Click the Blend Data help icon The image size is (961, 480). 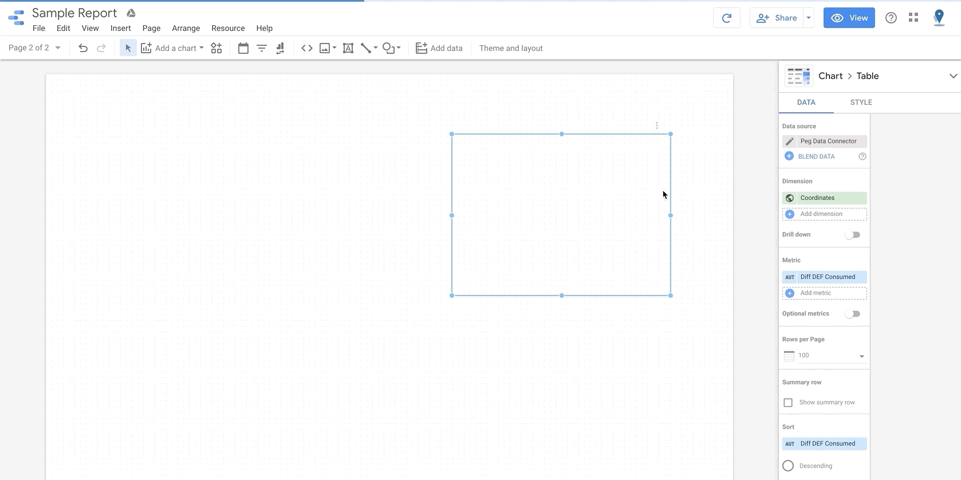coord(862,156)
